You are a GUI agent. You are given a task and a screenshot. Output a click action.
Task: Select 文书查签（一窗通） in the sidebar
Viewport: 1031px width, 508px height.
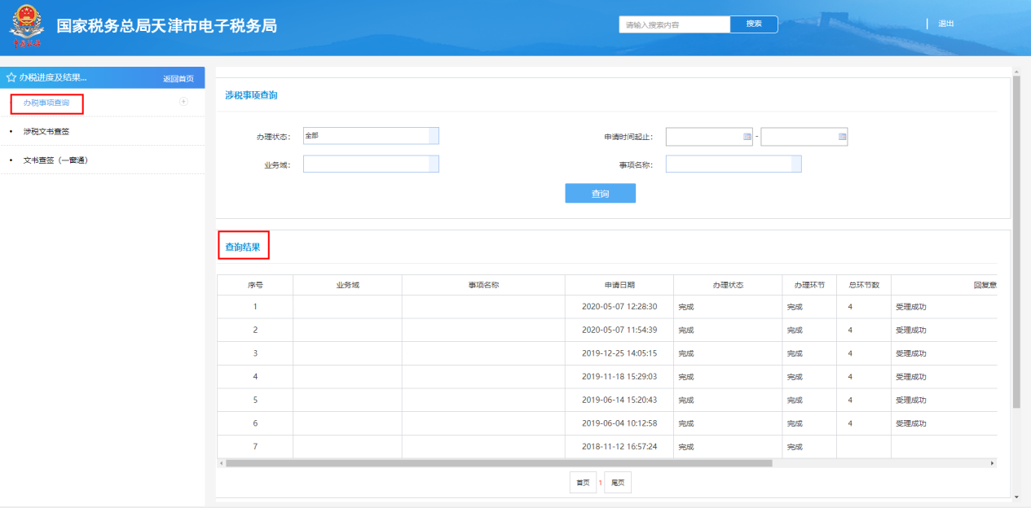coord(55,160)
